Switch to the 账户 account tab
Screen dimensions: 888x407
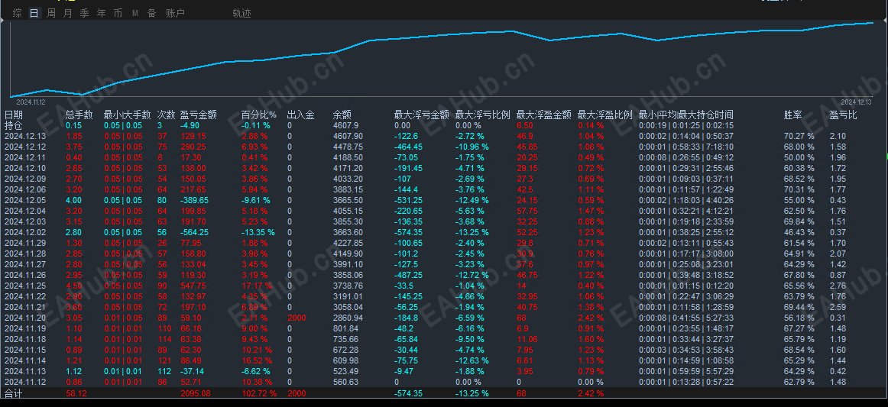coord(176,13)
